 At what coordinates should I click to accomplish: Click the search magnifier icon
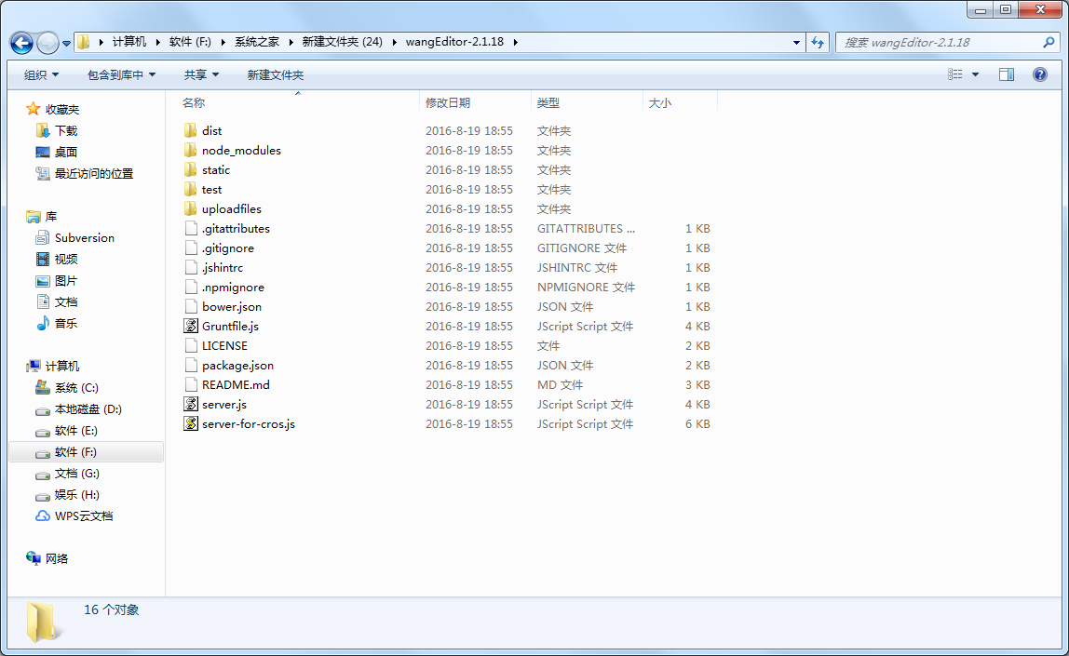1049,42
